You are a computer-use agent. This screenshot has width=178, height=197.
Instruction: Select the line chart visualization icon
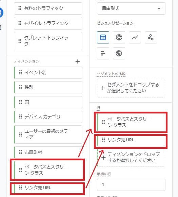[x=135, y=37]
